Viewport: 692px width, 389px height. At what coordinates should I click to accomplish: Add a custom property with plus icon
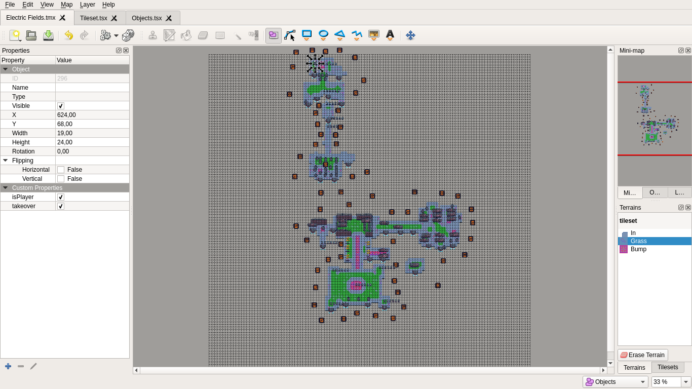tap(8, 366)
